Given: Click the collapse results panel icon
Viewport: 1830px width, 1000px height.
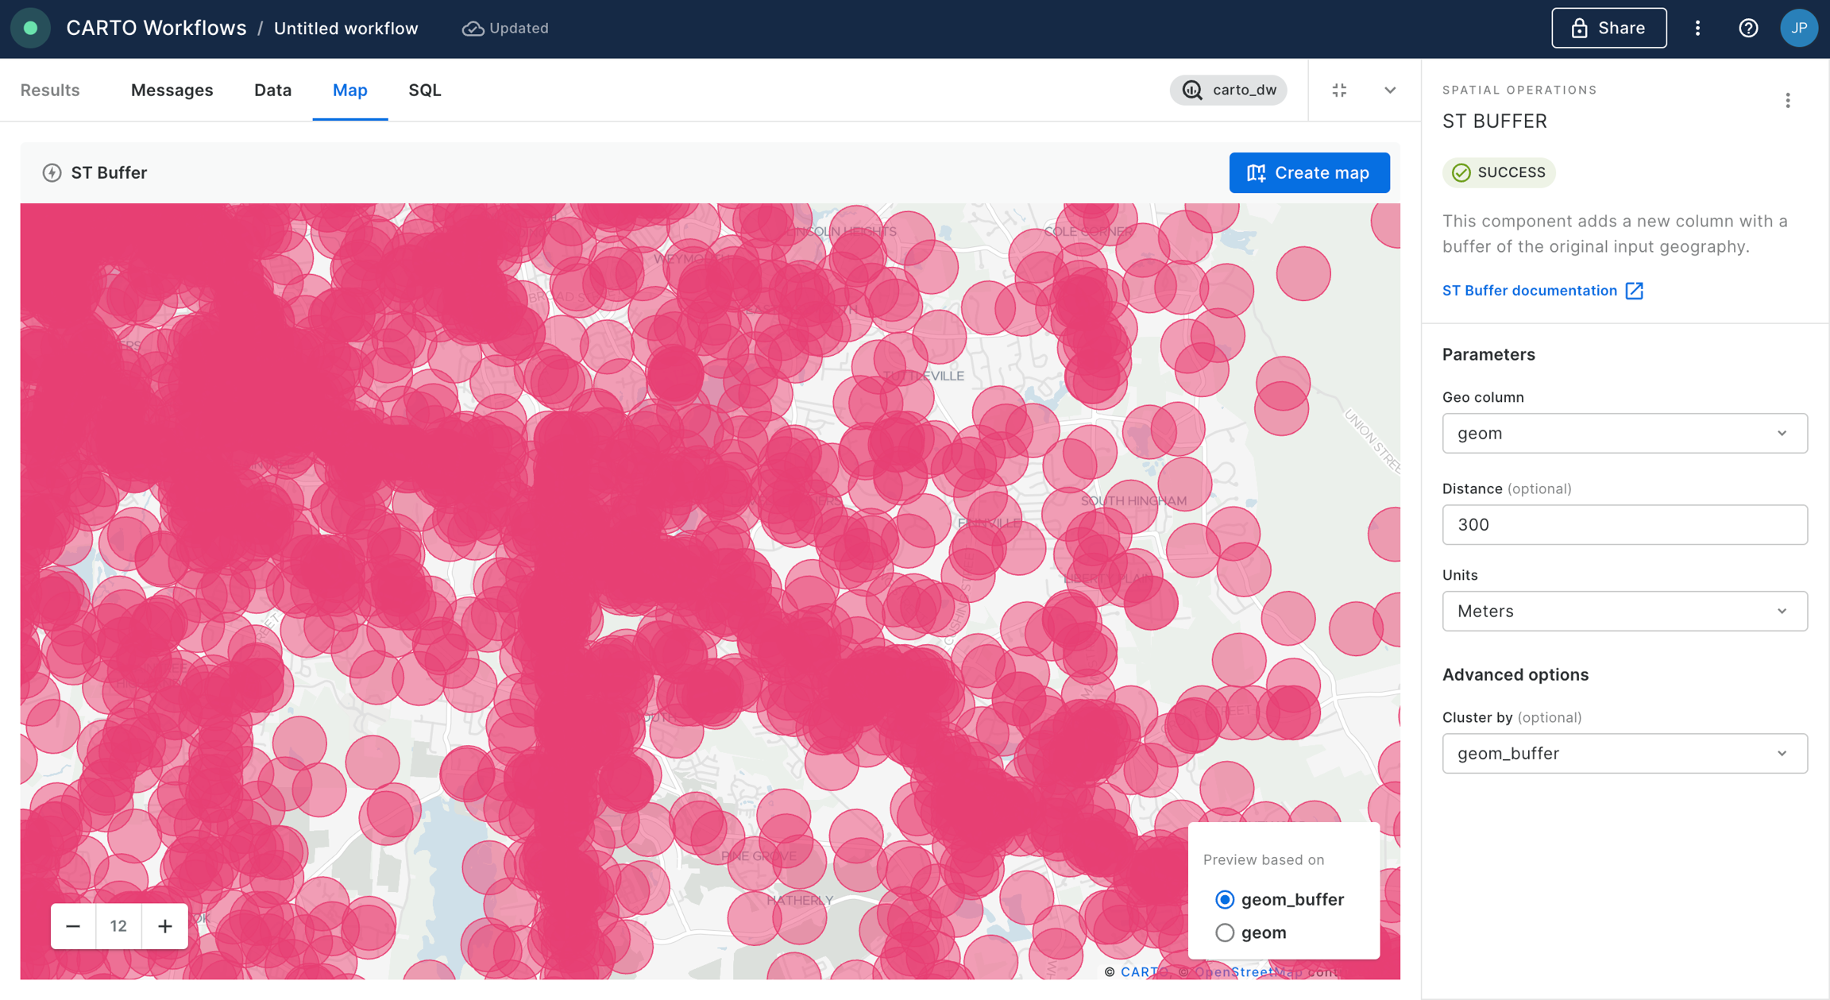Looking at the screenshot, I should point(1339,91).
